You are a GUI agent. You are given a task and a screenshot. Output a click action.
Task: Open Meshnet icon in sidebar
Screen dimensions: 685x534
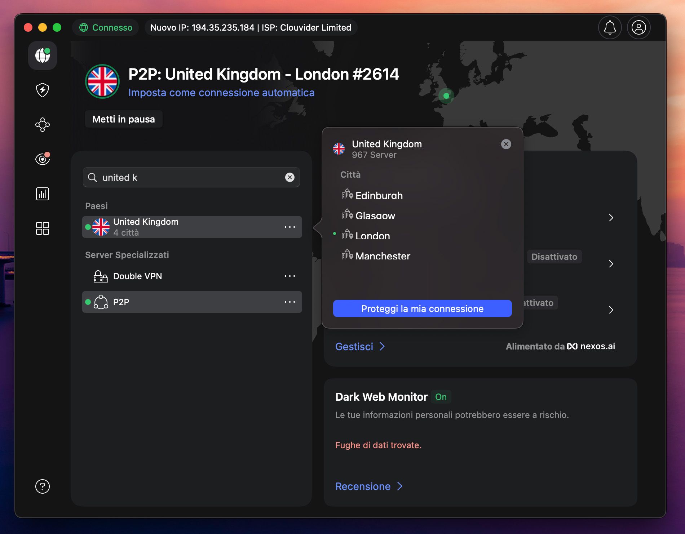pyautogui.click(x=43, y=125)
